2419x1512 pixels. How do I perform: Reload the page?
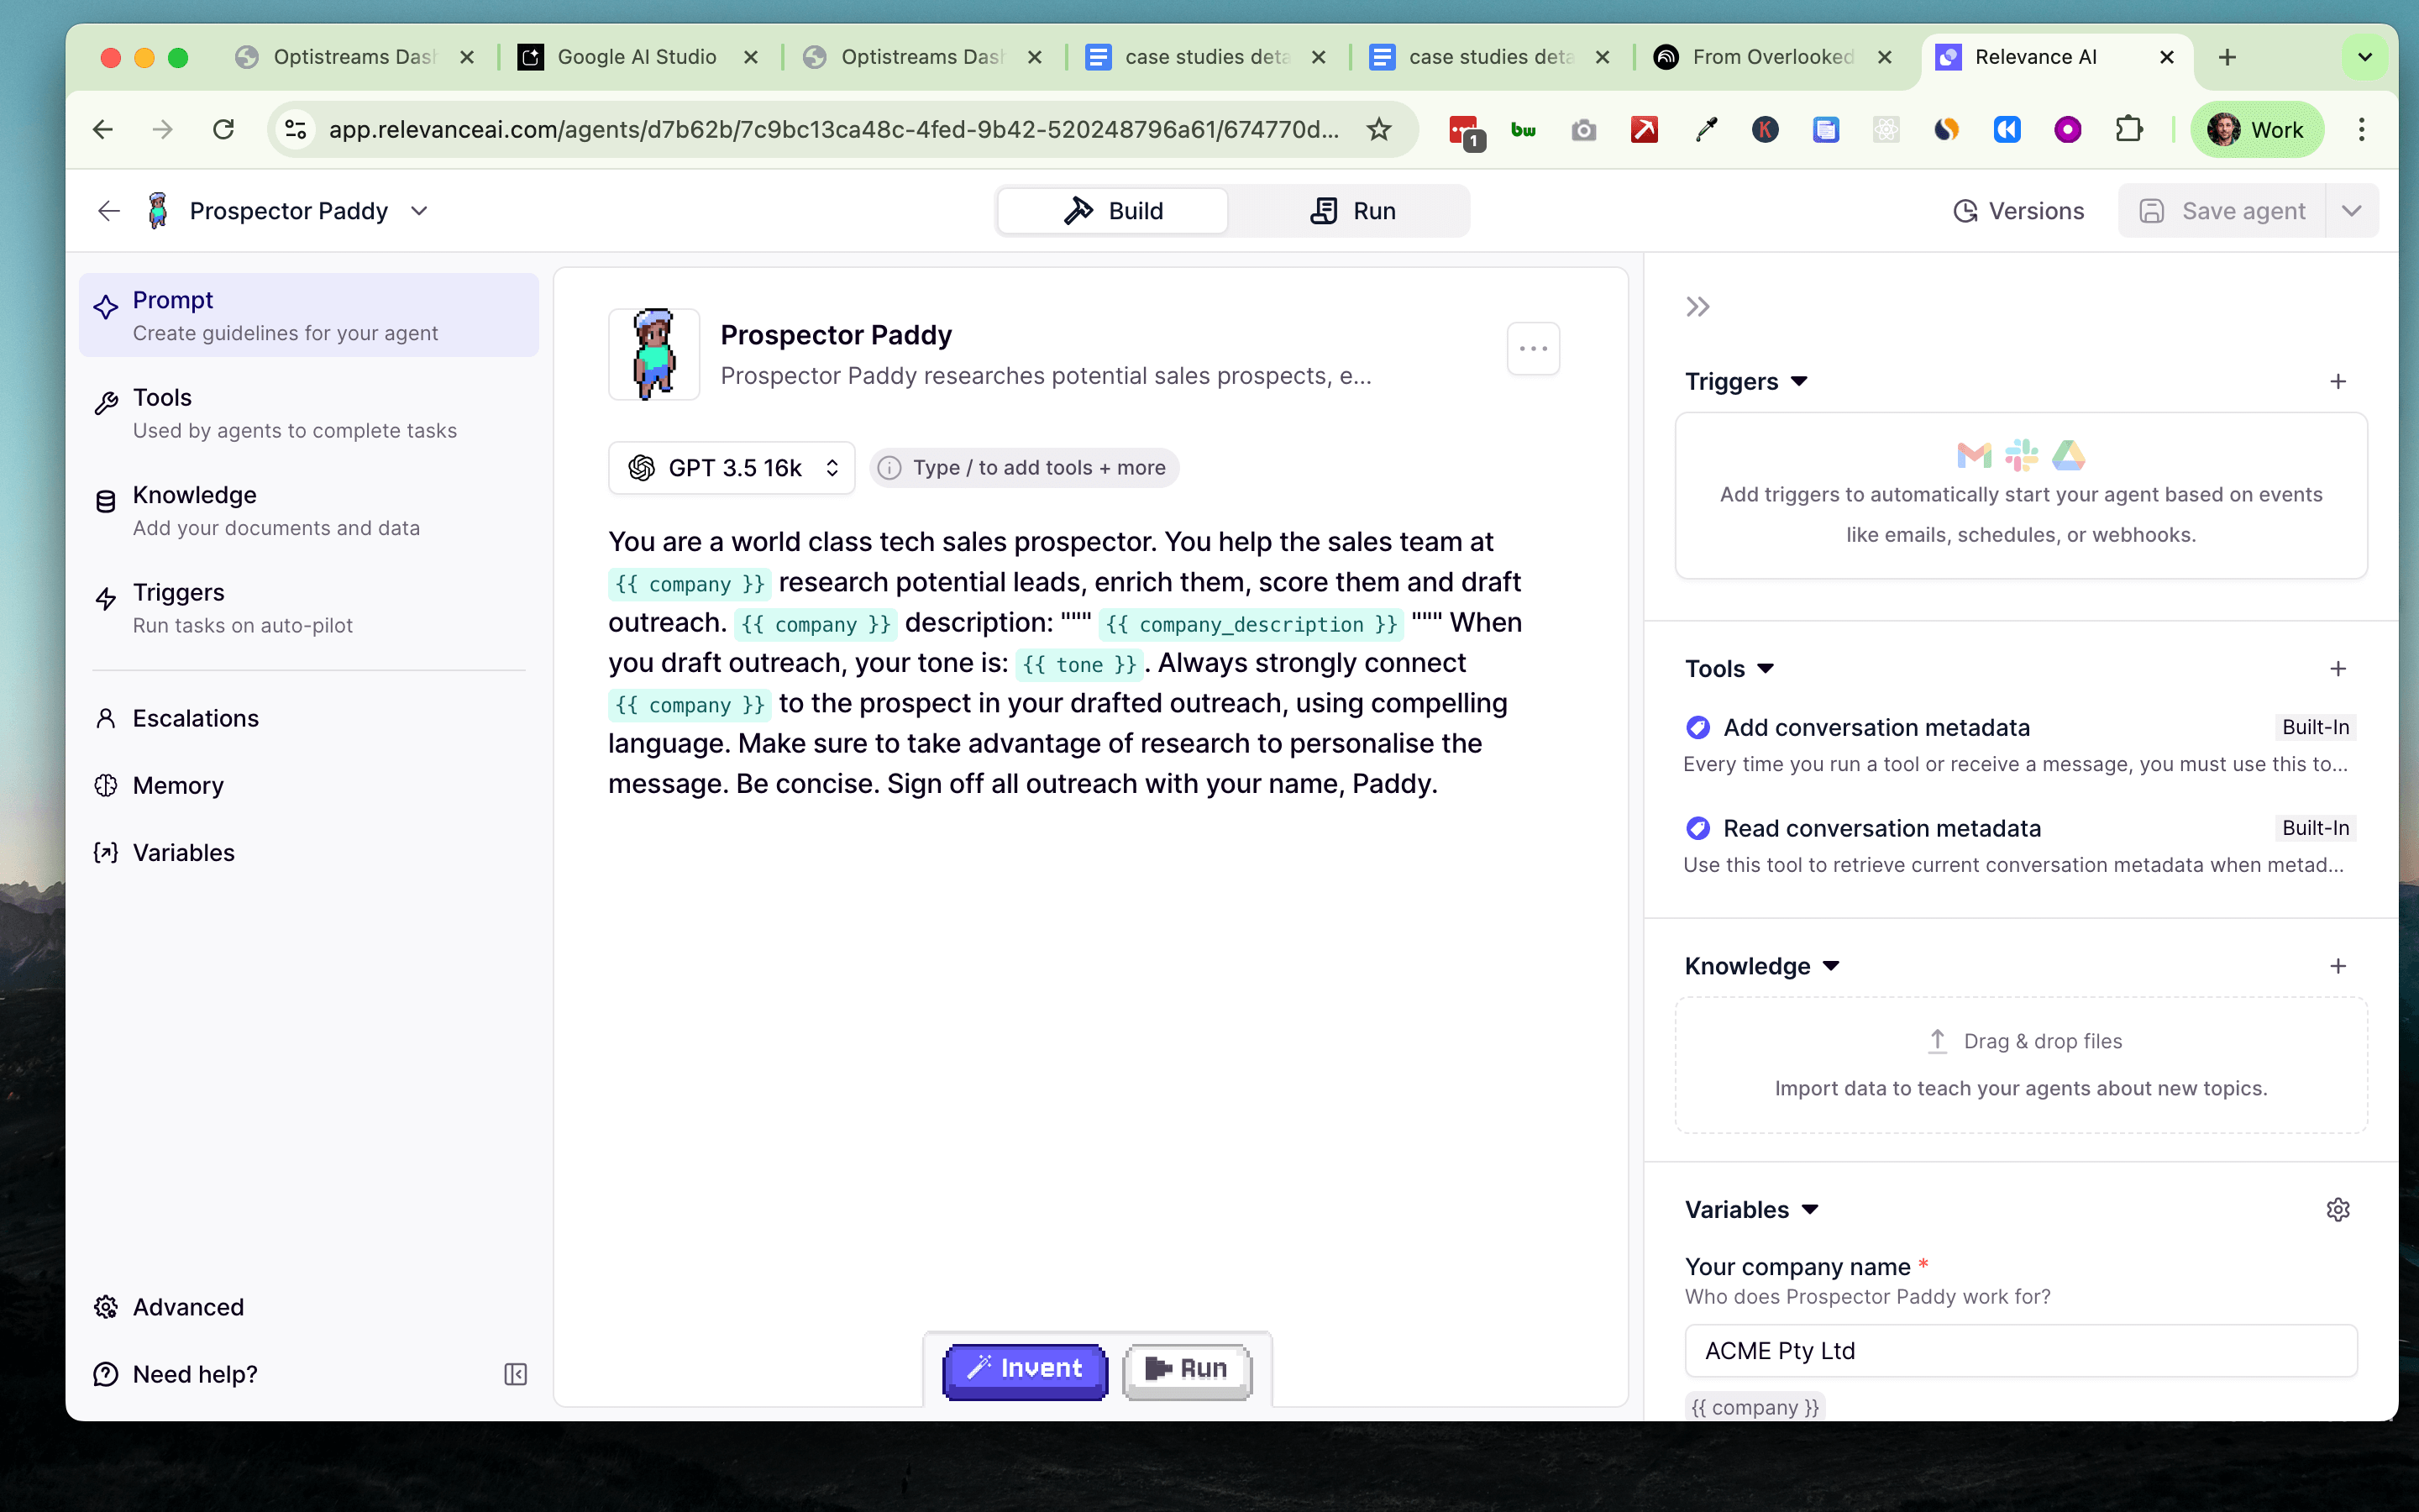point(224,129)
